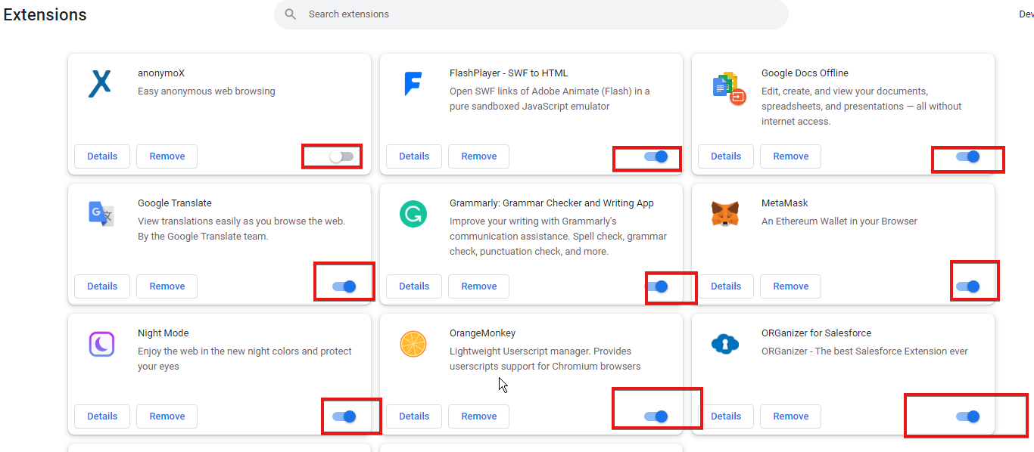The height and width of the screenshot is (452, 1034).
Task: Disable the FlashPlayer extension toggle
Action: 656,156
